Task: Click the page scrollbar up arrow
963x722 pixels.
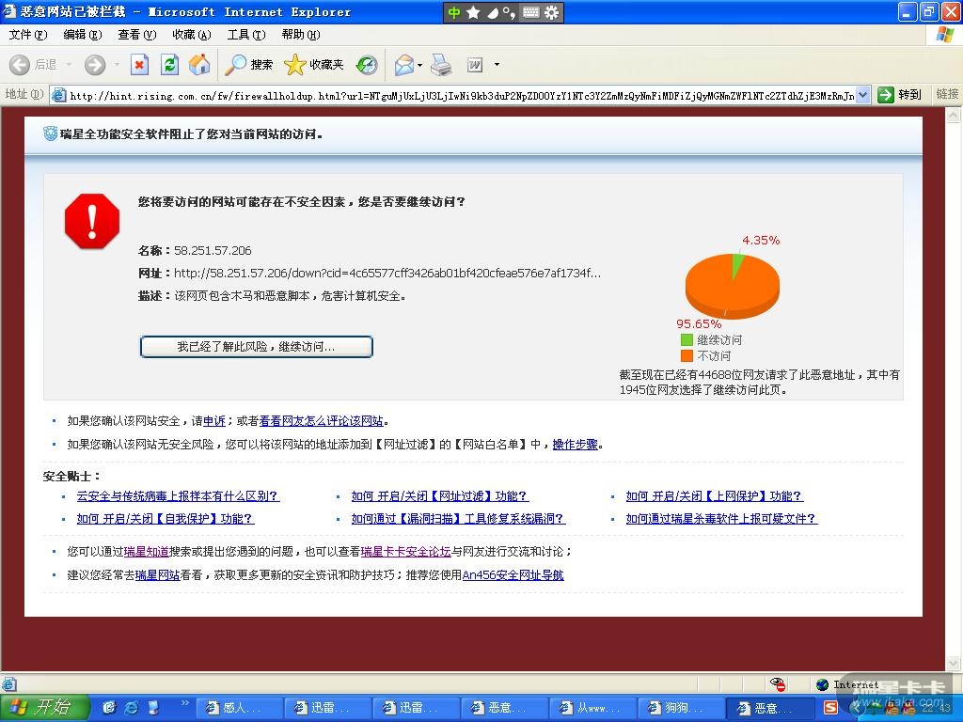Action: point(954,115)
